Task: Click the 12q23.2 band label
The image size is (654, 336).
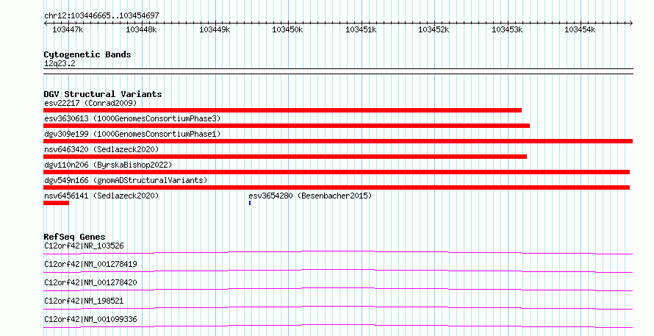Action: point(60,64)
